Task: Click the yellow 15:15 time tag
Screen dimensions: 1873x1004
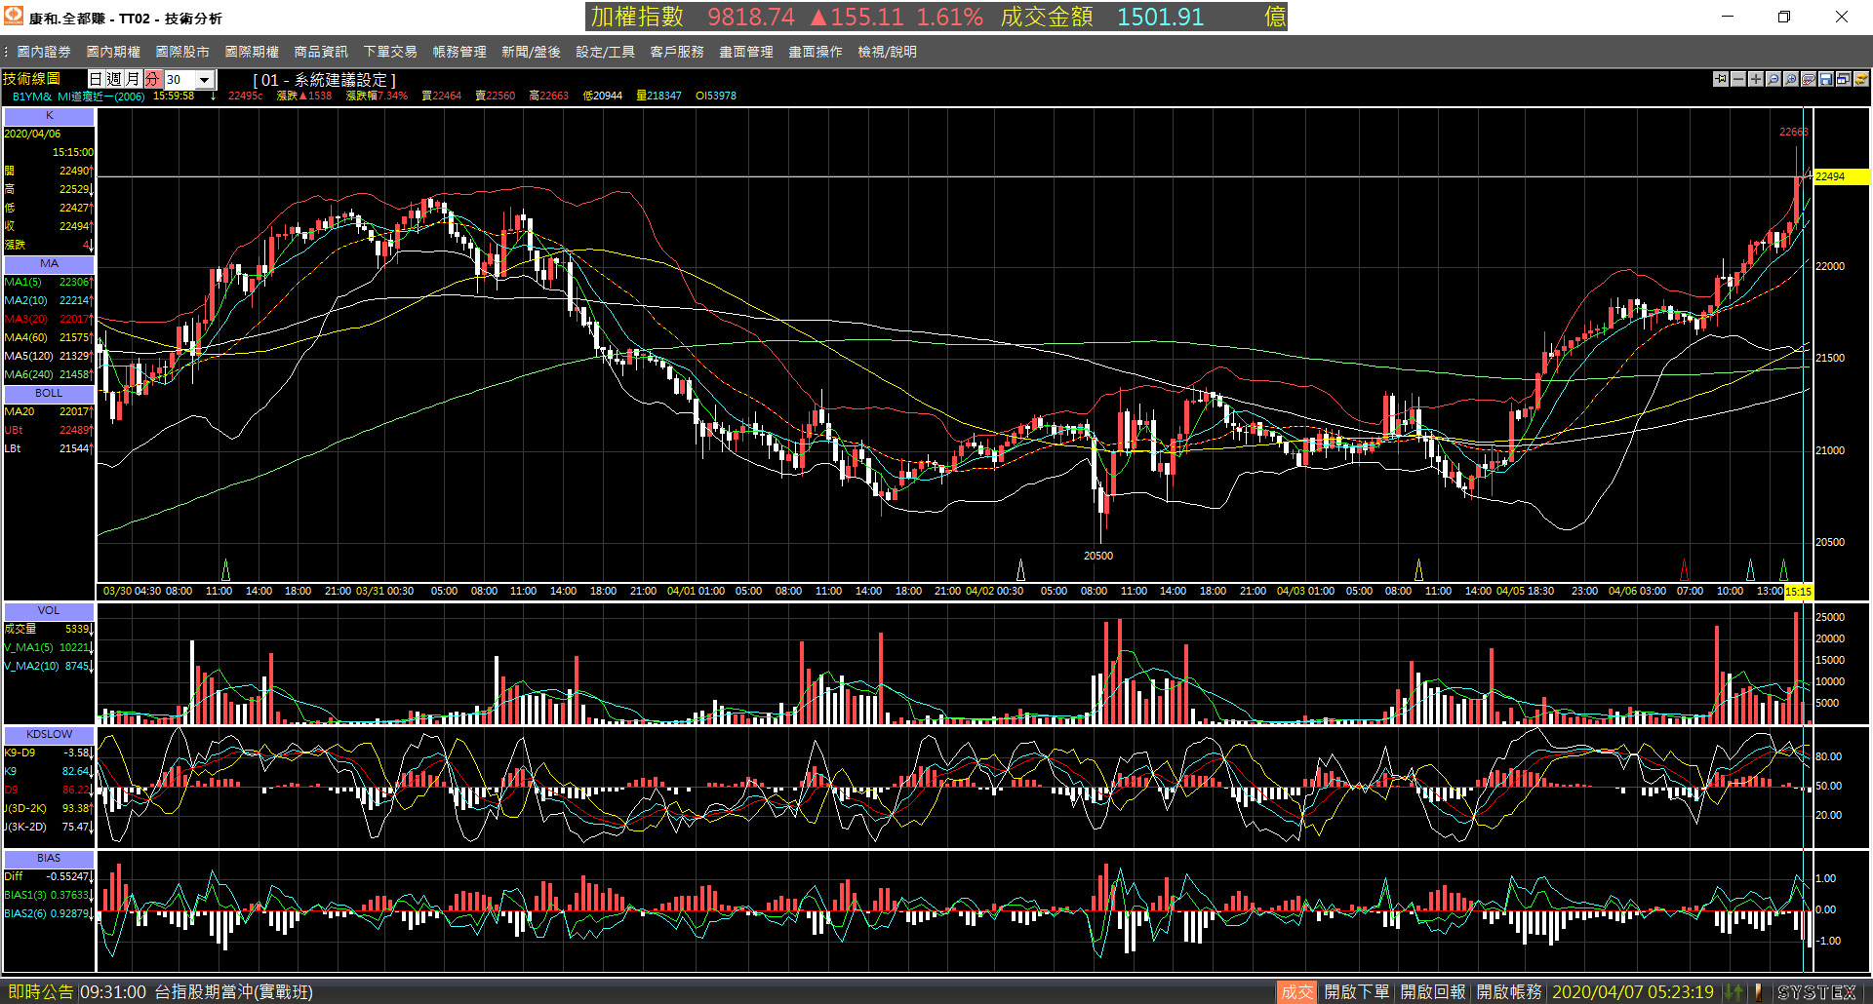Action: point(1798,591)
